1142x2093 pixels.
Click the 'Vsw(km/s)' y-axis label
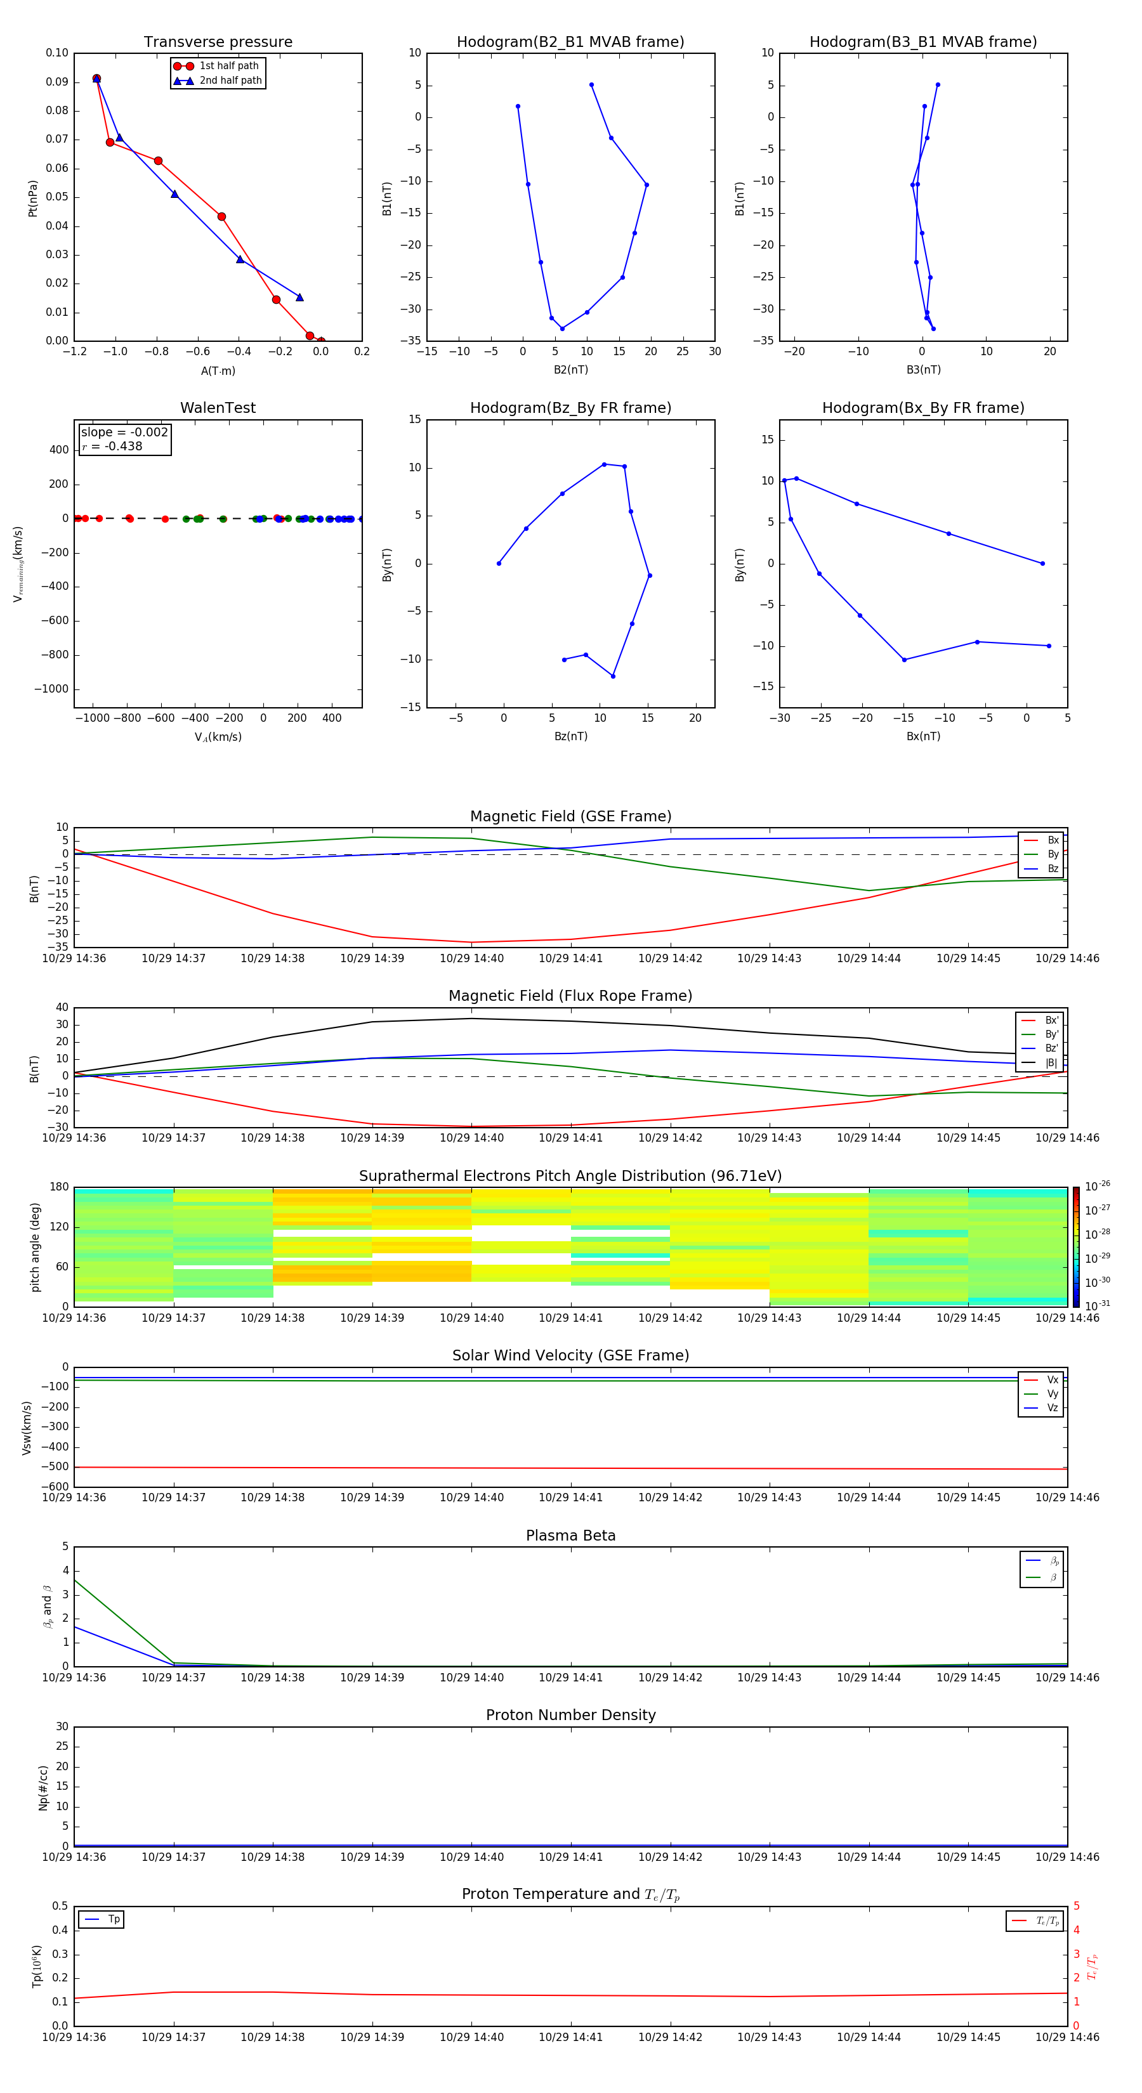(27, 1428)
